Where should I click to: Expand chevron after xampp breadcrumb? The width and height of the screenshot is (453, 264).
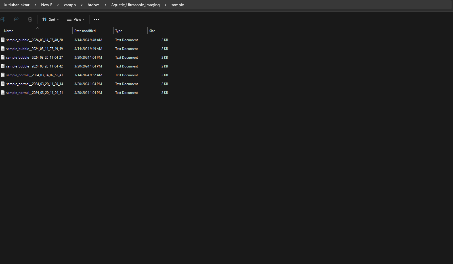(82, 5)
